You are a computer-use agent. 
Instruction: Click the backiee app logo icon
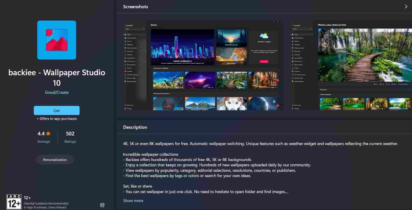click(57, 40)
